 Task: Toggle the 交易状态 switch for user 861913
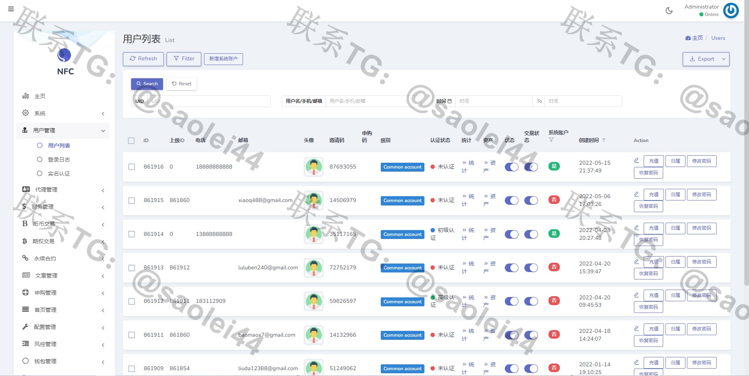click(x=531, y=268)
